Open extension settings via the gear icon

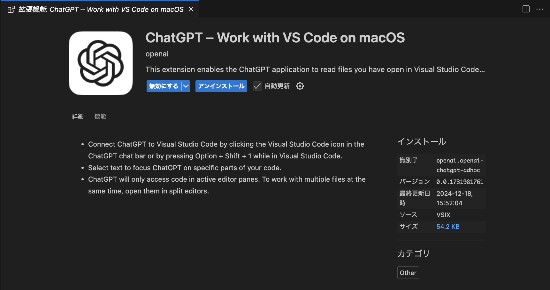pos(300,86)
